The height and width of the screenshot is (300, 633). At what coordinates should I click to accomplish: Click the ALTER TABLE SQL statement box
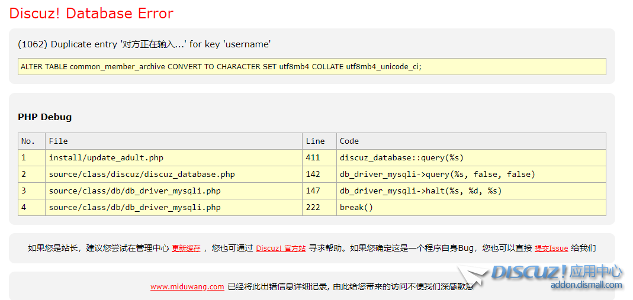tap(312, 66)
